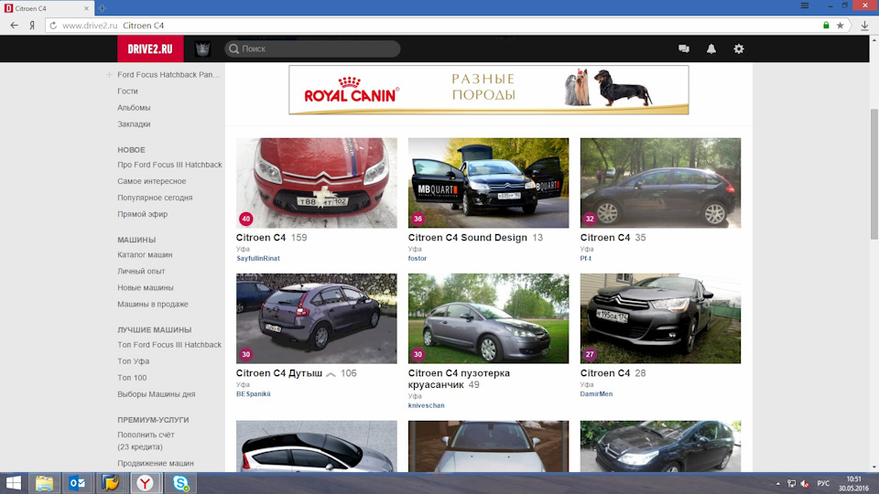Screen dimensions: 879x494
Task: Open Топ Уфа link
Action: pos(133,361)
